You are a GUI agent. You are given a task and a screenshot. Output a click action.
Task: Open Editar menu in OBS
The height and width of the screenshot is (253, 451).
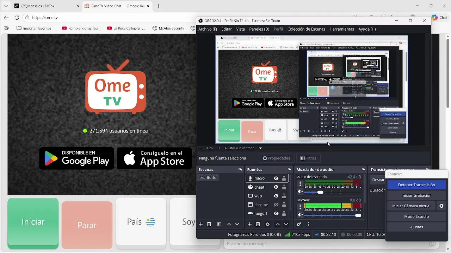(227, 29)
